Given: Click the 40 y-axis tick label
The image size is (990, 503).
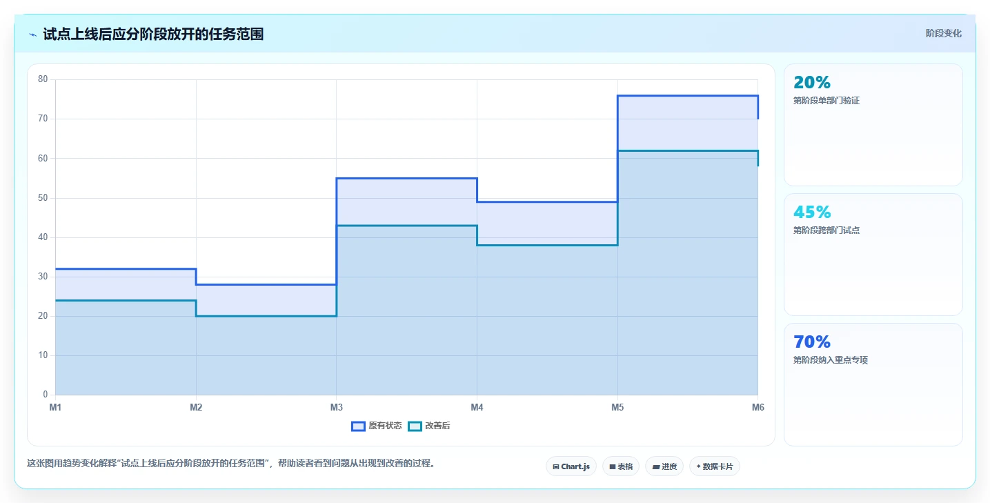Looking at the screenshot, I should point(43,237).
